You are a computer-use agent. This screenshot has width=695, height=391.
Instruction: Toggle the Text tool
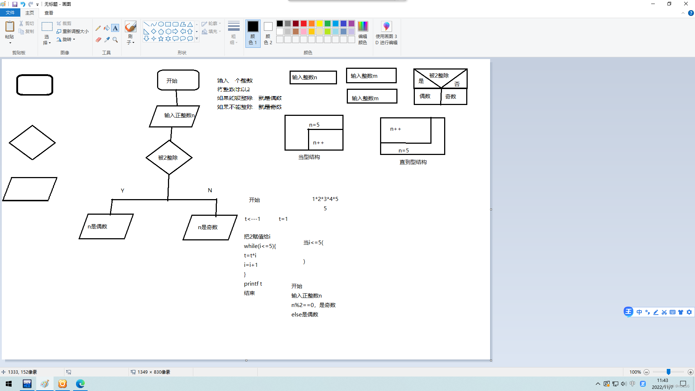pyautogui.click(x=115, y=28)
